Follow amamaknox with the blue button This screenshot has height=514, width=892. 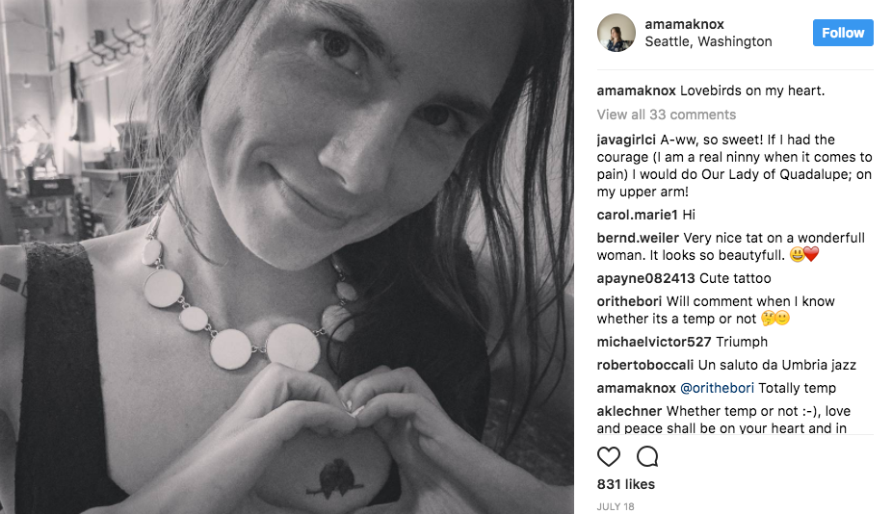[x=843, y=33]
